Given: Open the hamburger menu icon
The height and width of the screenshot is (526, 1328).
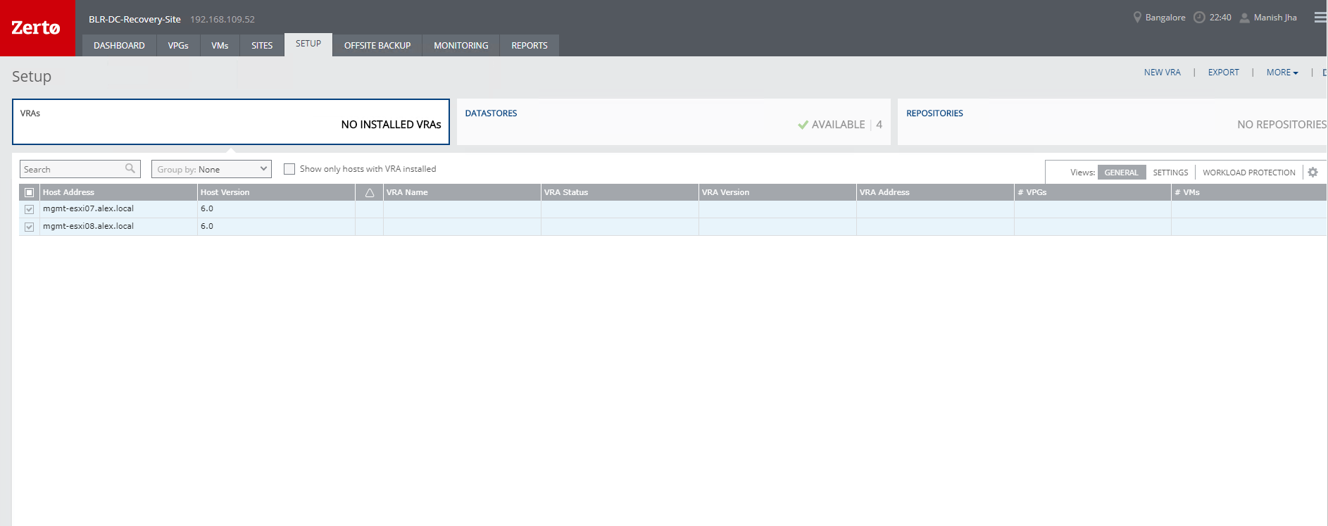Looking at the screenshot, I should point(1320,18).
